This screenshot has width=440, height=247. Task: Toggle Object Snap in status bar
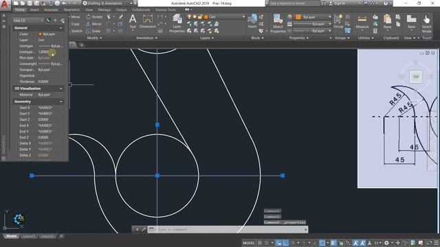322,243
